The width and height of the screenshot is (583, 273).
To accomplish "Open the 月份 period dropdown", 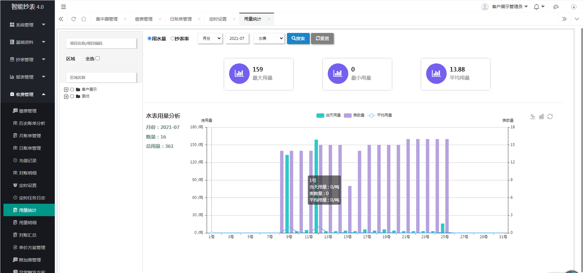I will (x=210, y=39).
